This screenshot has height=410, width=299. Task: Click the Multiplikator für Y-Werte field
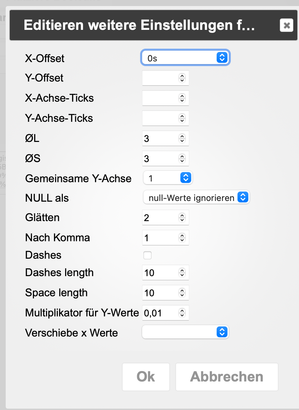tap(166, 313)
